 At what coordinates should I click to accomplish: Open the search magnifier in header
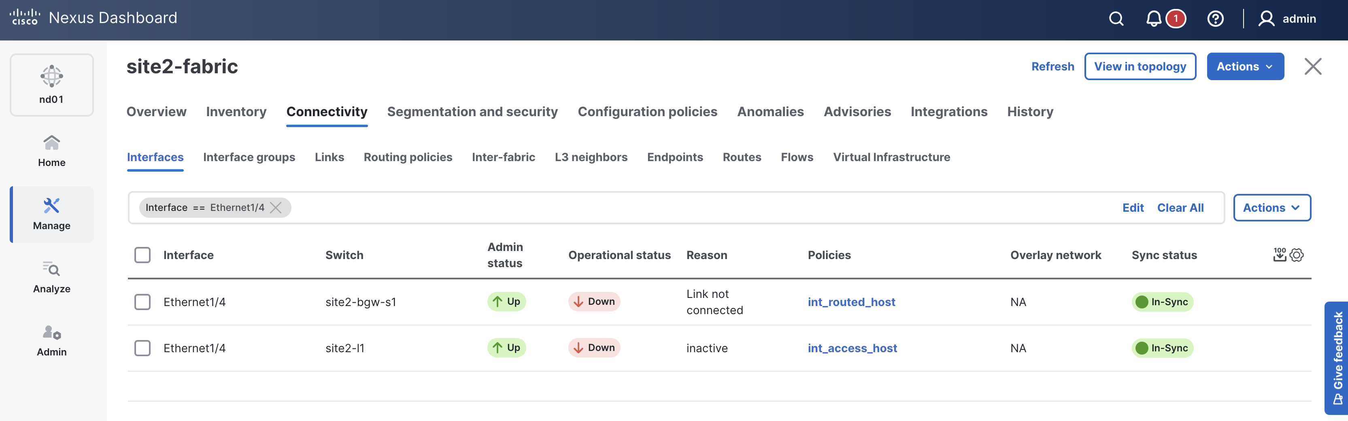[x=1116, y=19]
